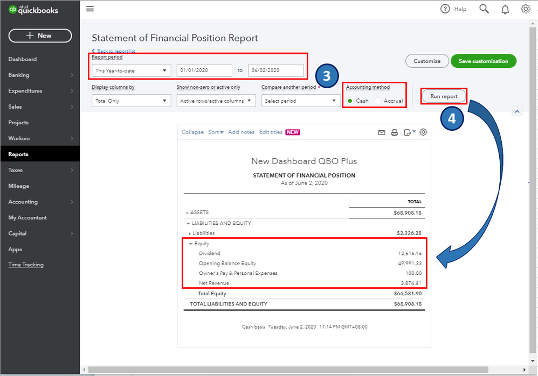This screenshot has height=376, width=538.
Task: Click the Run report button
Action: tap(444, 96)
